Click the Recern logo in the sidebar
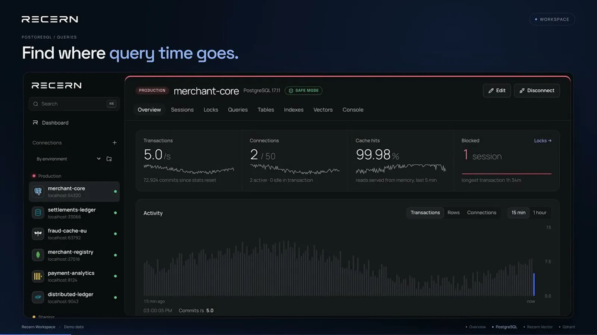 57,86
